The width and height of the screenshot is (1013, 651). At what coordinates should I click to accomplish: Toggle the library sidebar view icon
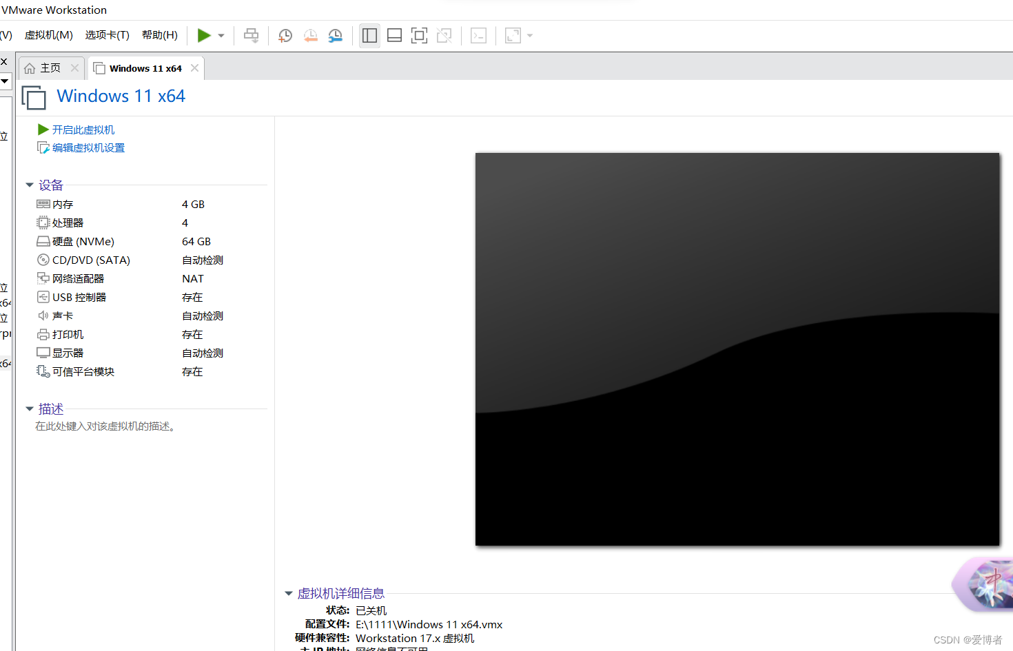click(x=370, y=36)
